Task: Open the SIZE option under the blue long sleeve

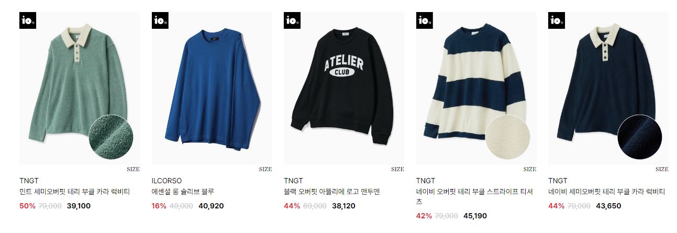Action: point(265,169)
